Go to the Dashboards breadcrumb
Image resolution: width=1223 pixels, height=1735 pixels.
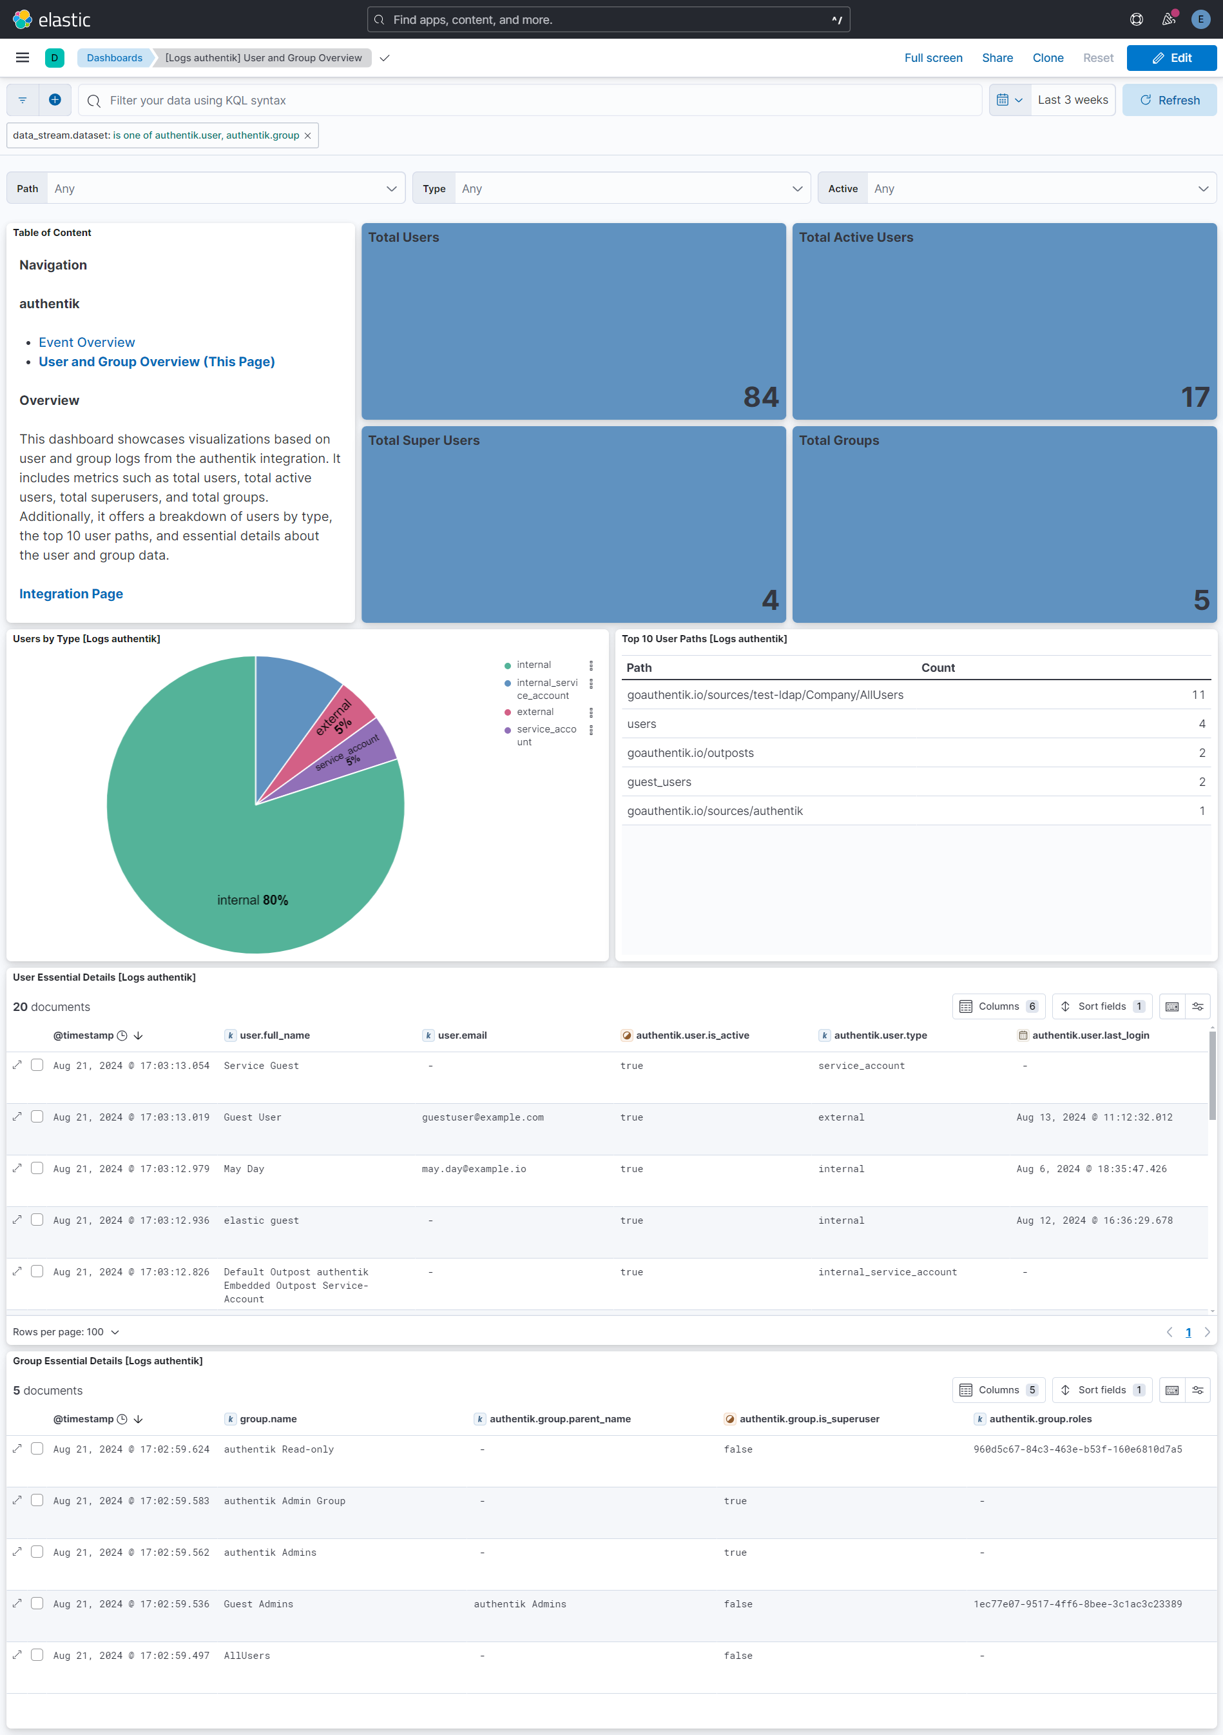click(114, 57)
